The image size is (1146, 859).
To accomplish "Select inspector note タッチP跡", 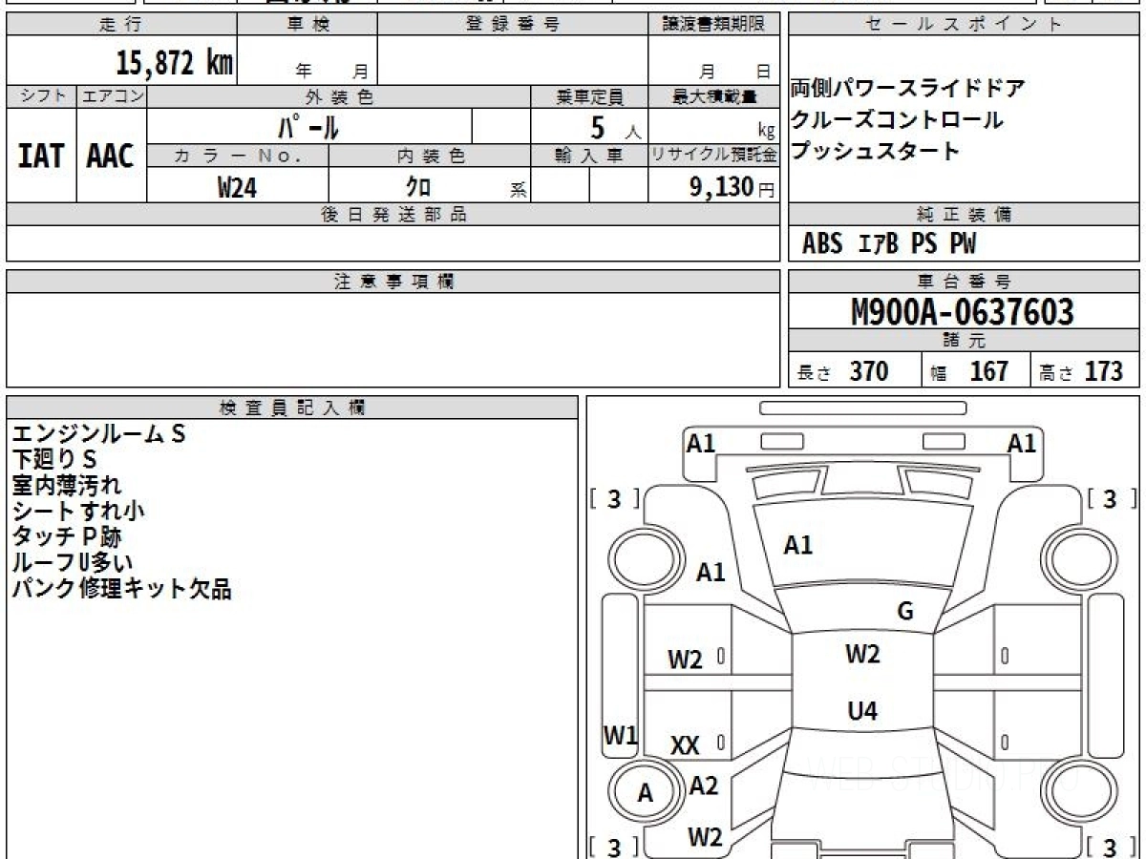I will 66,537.
